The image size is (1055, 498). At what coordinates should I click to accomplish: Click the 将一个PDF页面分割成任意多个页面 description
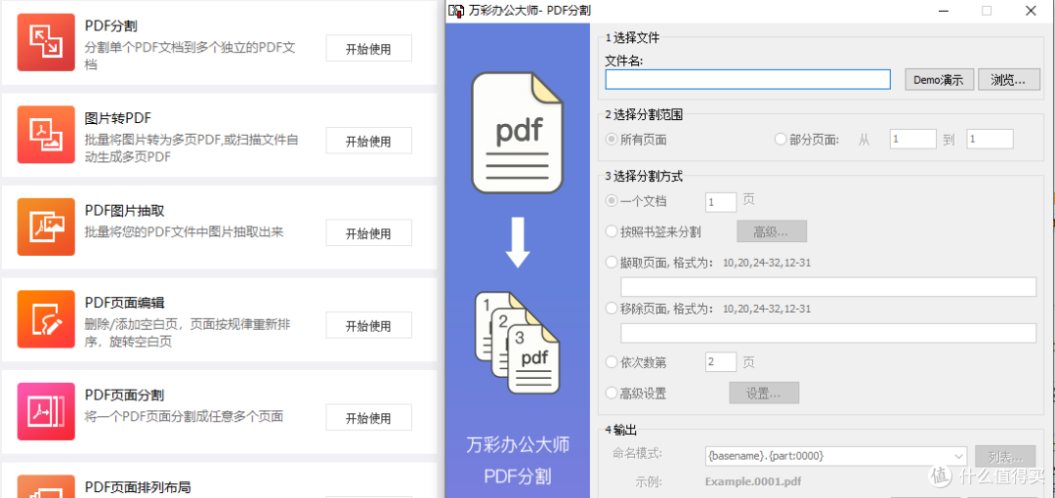coord(185,416)
